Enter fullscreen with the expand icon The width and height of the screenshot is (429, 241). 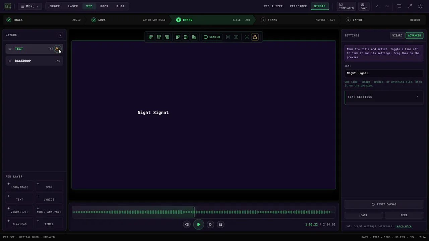coord(410,6)
